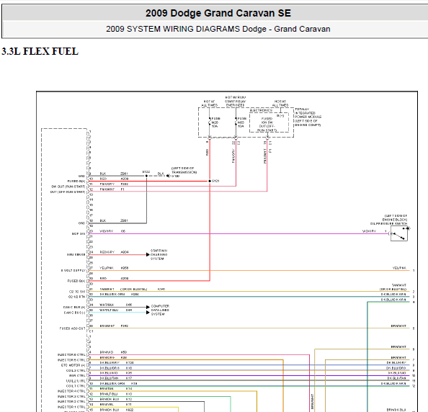Viewport: 428px width, 412px height.
Task: Click the arrowhead on the WHT/BLK D65 wire
Action: click(x=148, y=308)
